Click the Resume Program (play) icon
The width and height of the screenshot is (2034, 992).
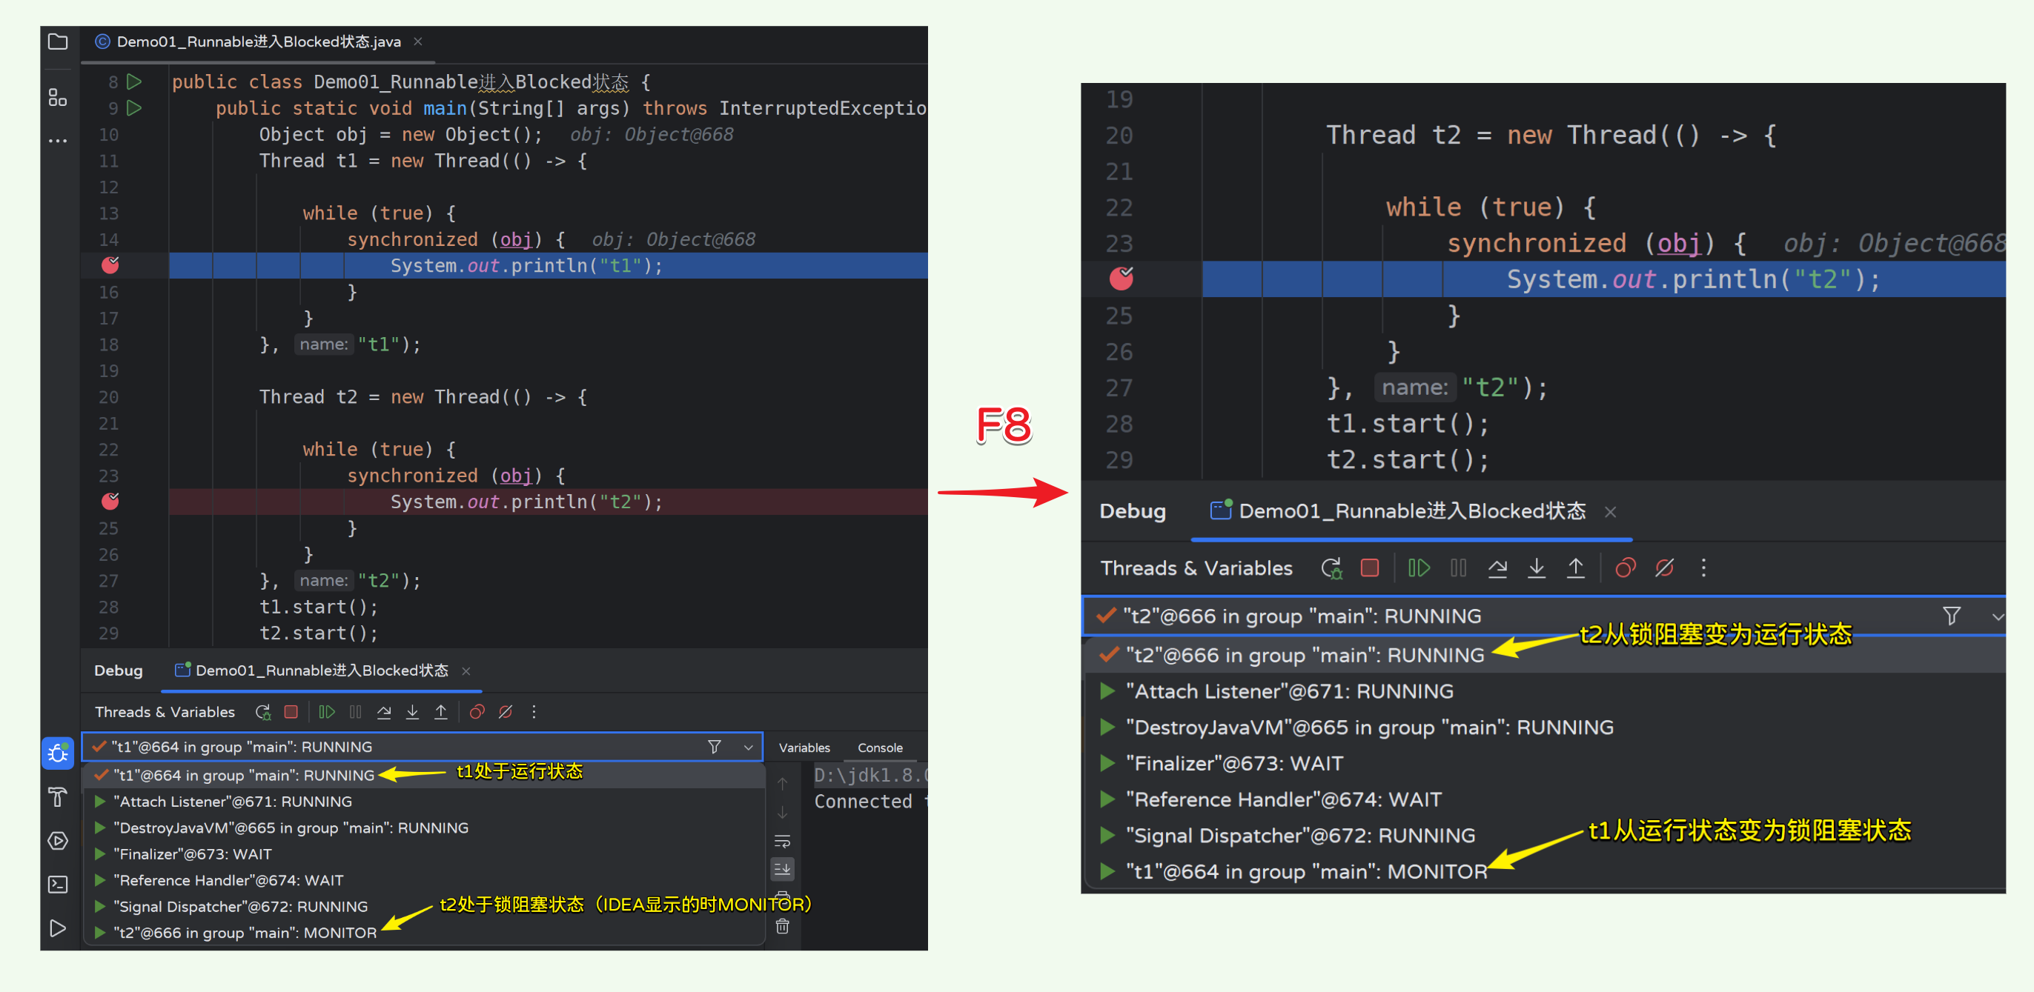(327, 713)
